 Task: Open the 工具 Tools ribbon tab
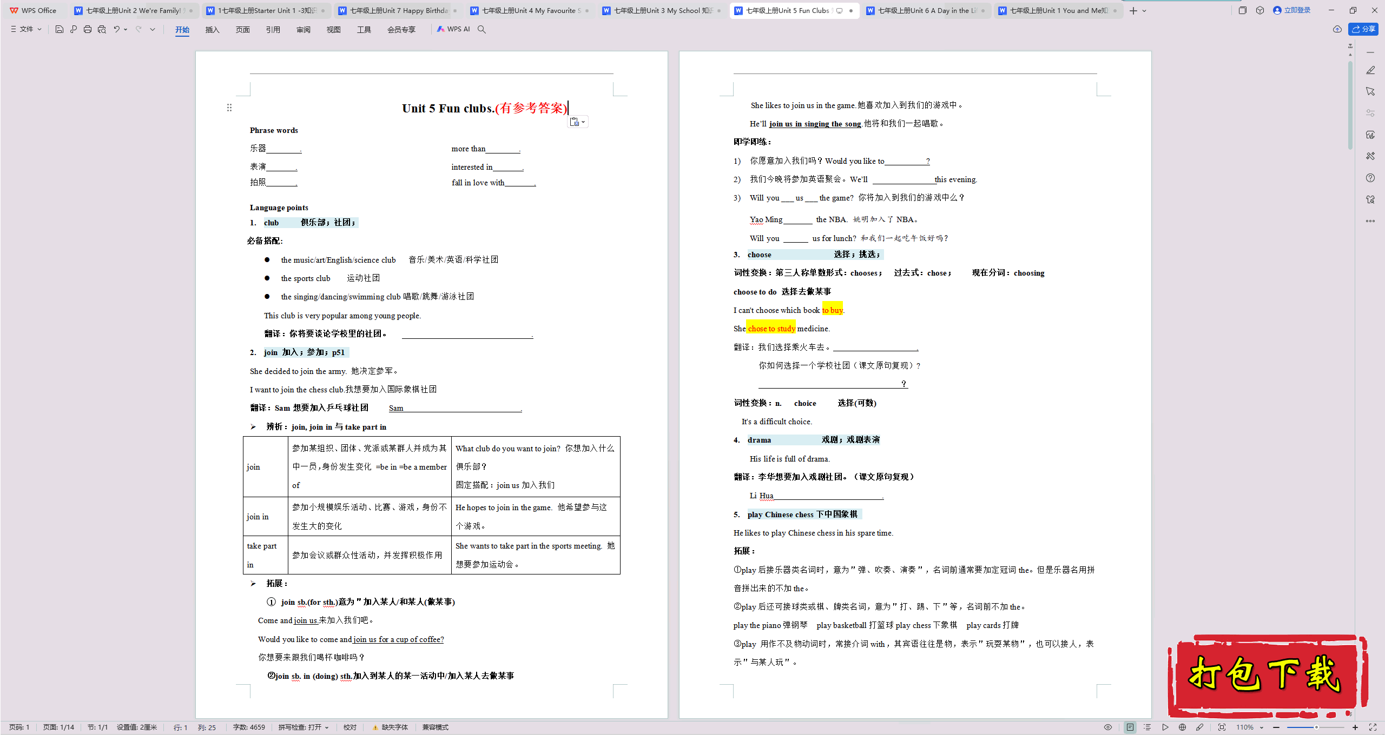click(364, 30)
